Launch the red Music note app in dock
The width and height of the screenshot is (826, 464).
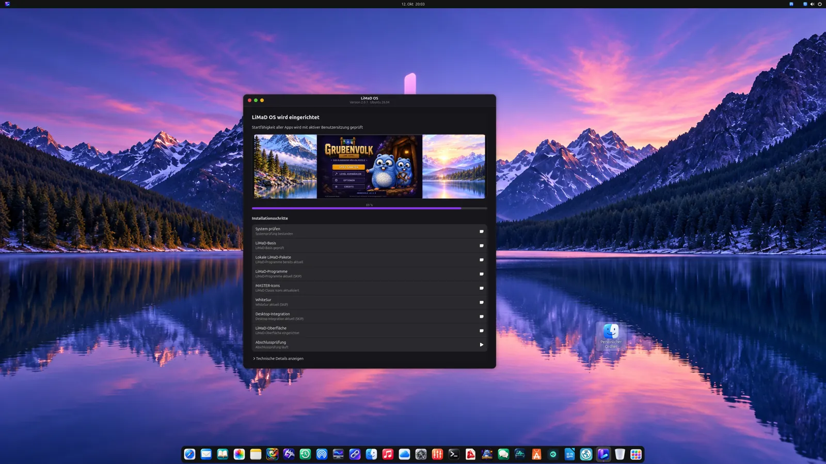[388, 454]
